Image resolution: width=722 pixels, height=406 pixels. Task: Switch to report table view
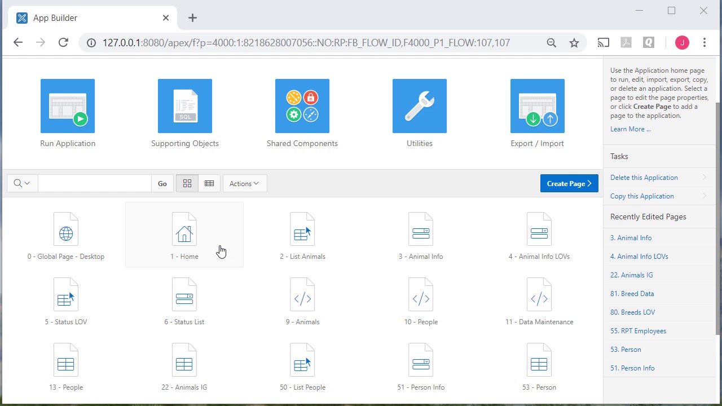pyautogui.click(x=209, y=183)
